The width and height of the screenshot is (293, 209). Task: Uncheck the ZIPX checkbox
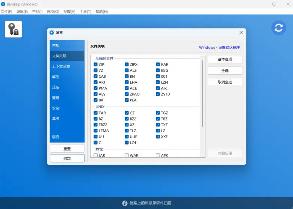point(127,65)
